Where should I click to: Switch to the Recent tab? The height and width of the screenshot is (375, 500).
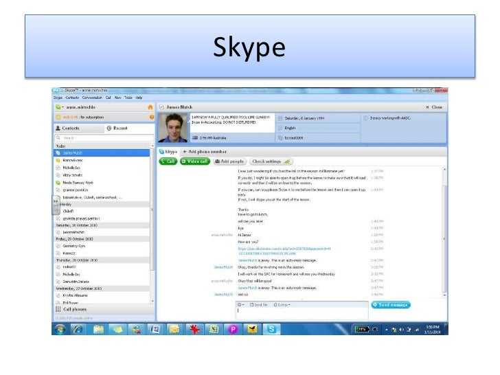129,128
